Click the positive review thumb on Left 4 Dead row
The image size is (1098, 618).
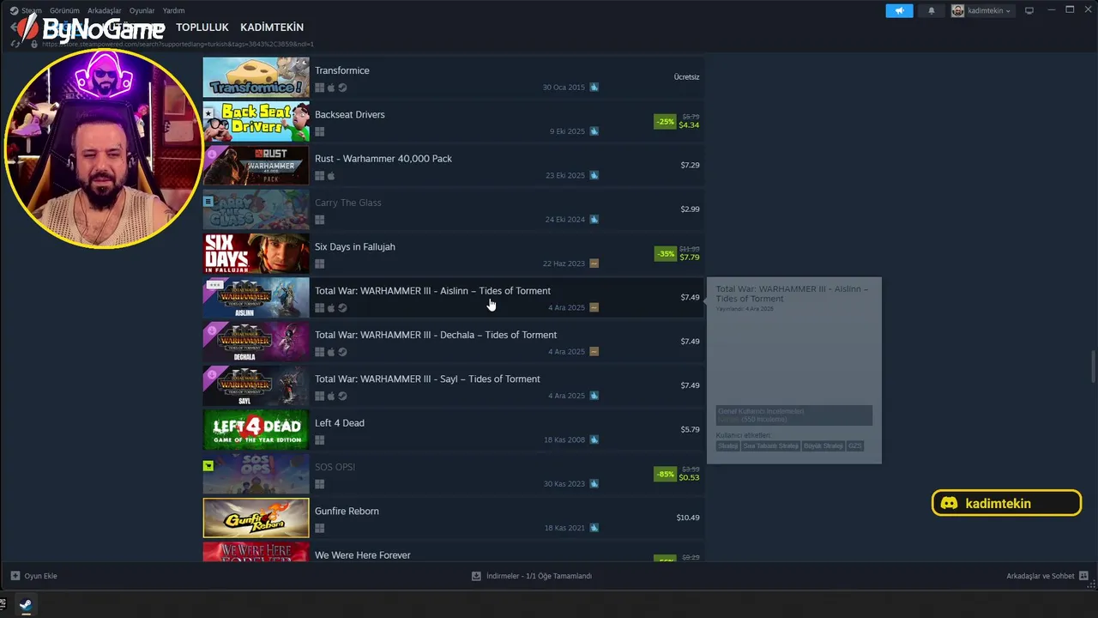(594, 440)
